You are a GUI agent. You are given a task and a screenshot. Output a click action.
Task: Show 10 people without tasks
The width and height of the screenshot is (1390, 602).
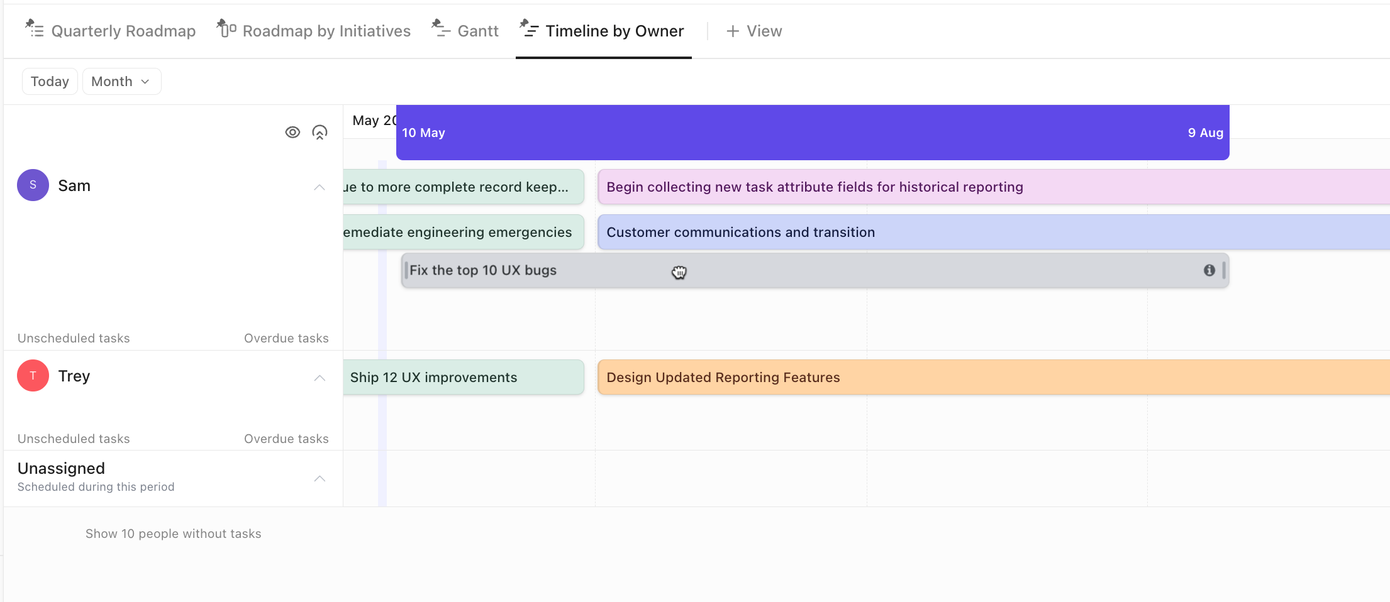[173, 534]
